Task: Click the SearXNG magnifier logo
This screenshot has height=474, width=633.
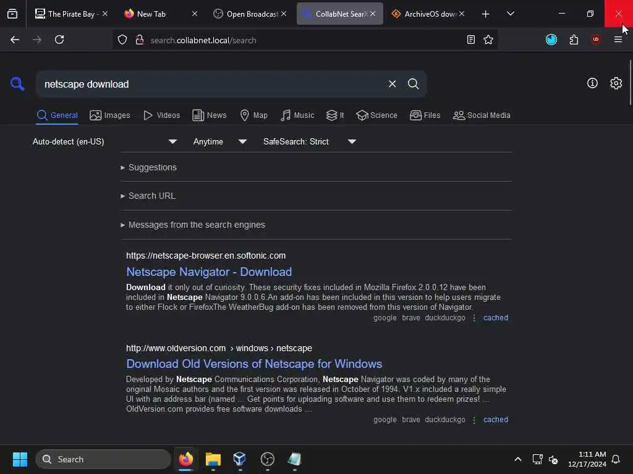Action: click(x=17, y=84)
